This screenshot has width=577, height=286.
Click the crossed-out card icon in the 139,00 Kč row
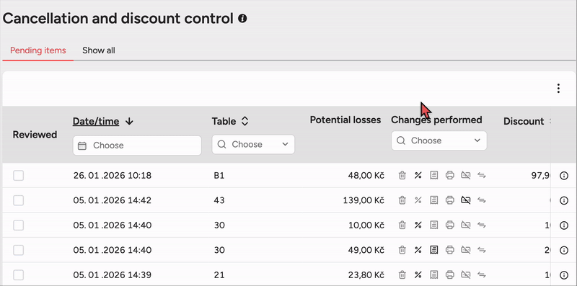coord(465,200)
